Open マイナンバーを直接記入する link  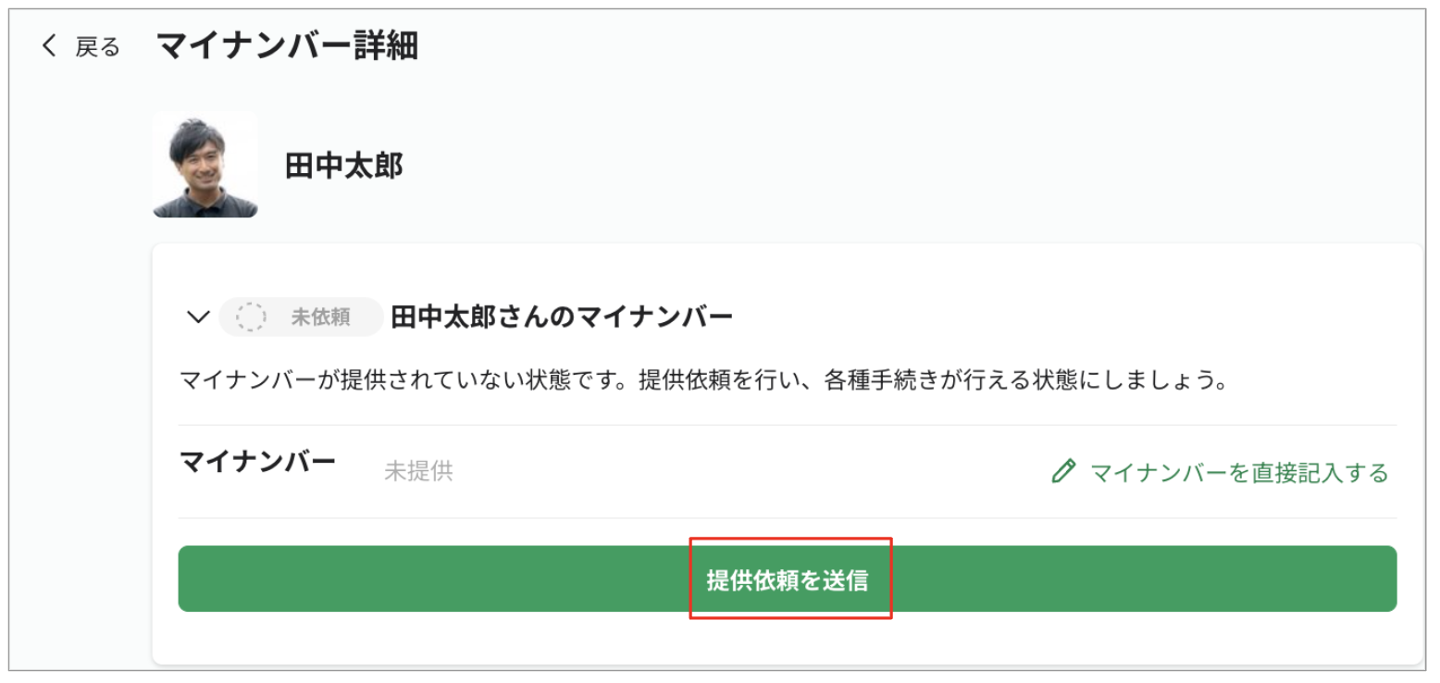(1239, 473)
